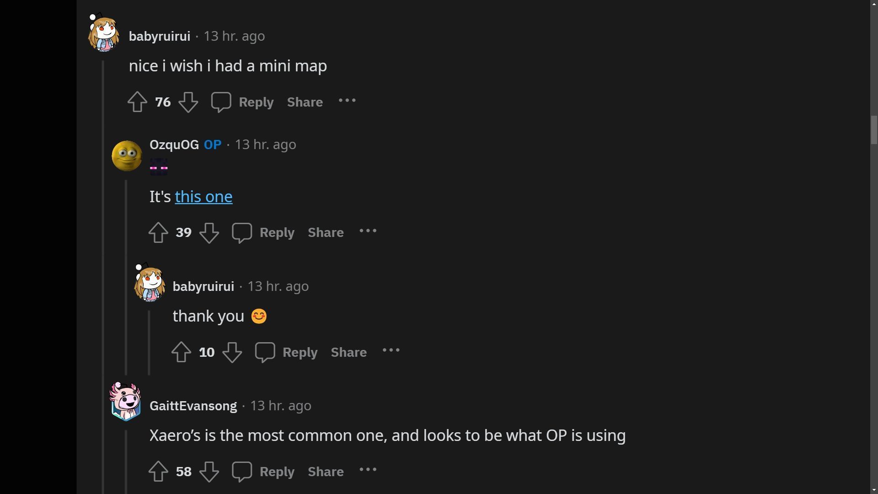The height and width of the screenshot is (494, 878).
Task: Open more options on "thank you" comment
Action: tap(391, 350)
